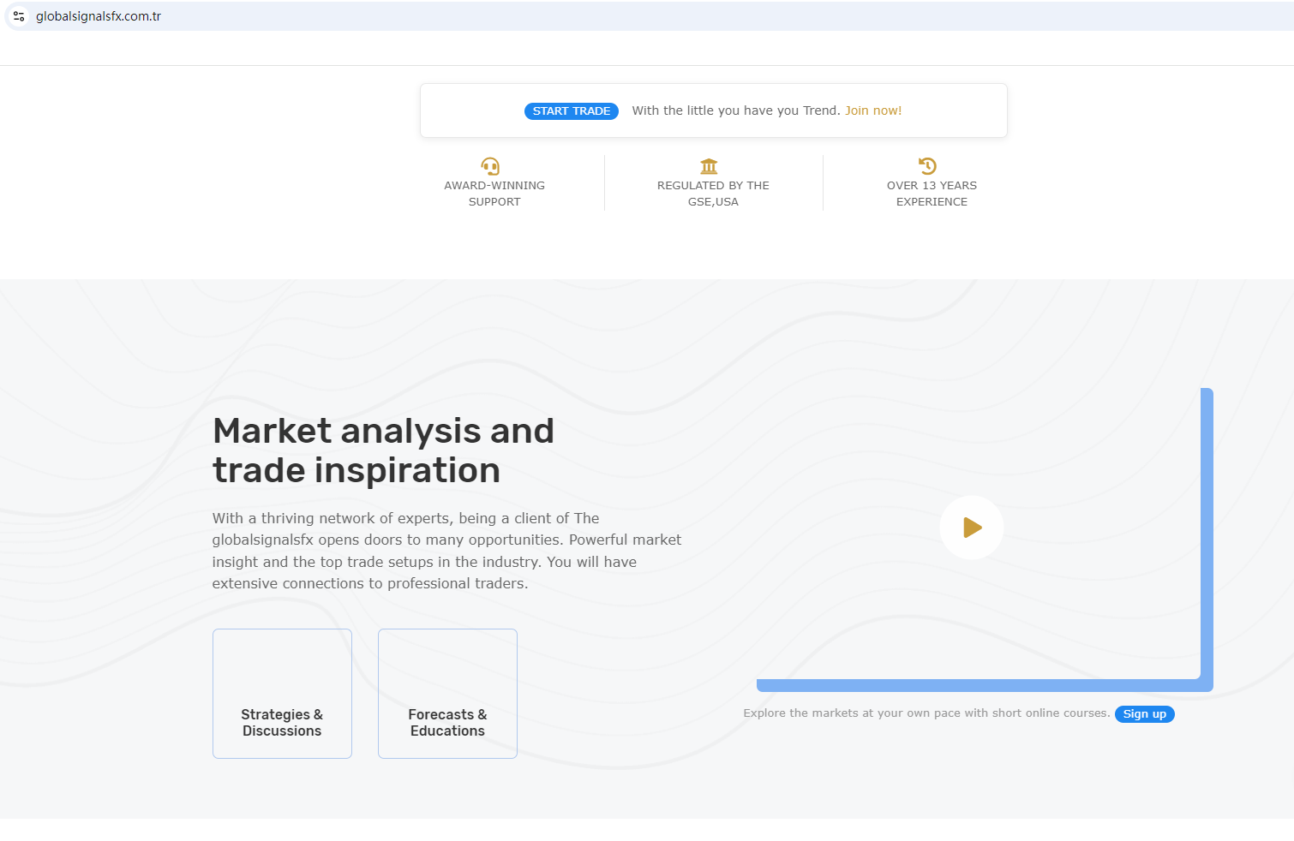The width and height of the screenshot is (1294, 841).
Task: Click the "Strategies &" title text in first card
Action: click(x=281, y=714)
